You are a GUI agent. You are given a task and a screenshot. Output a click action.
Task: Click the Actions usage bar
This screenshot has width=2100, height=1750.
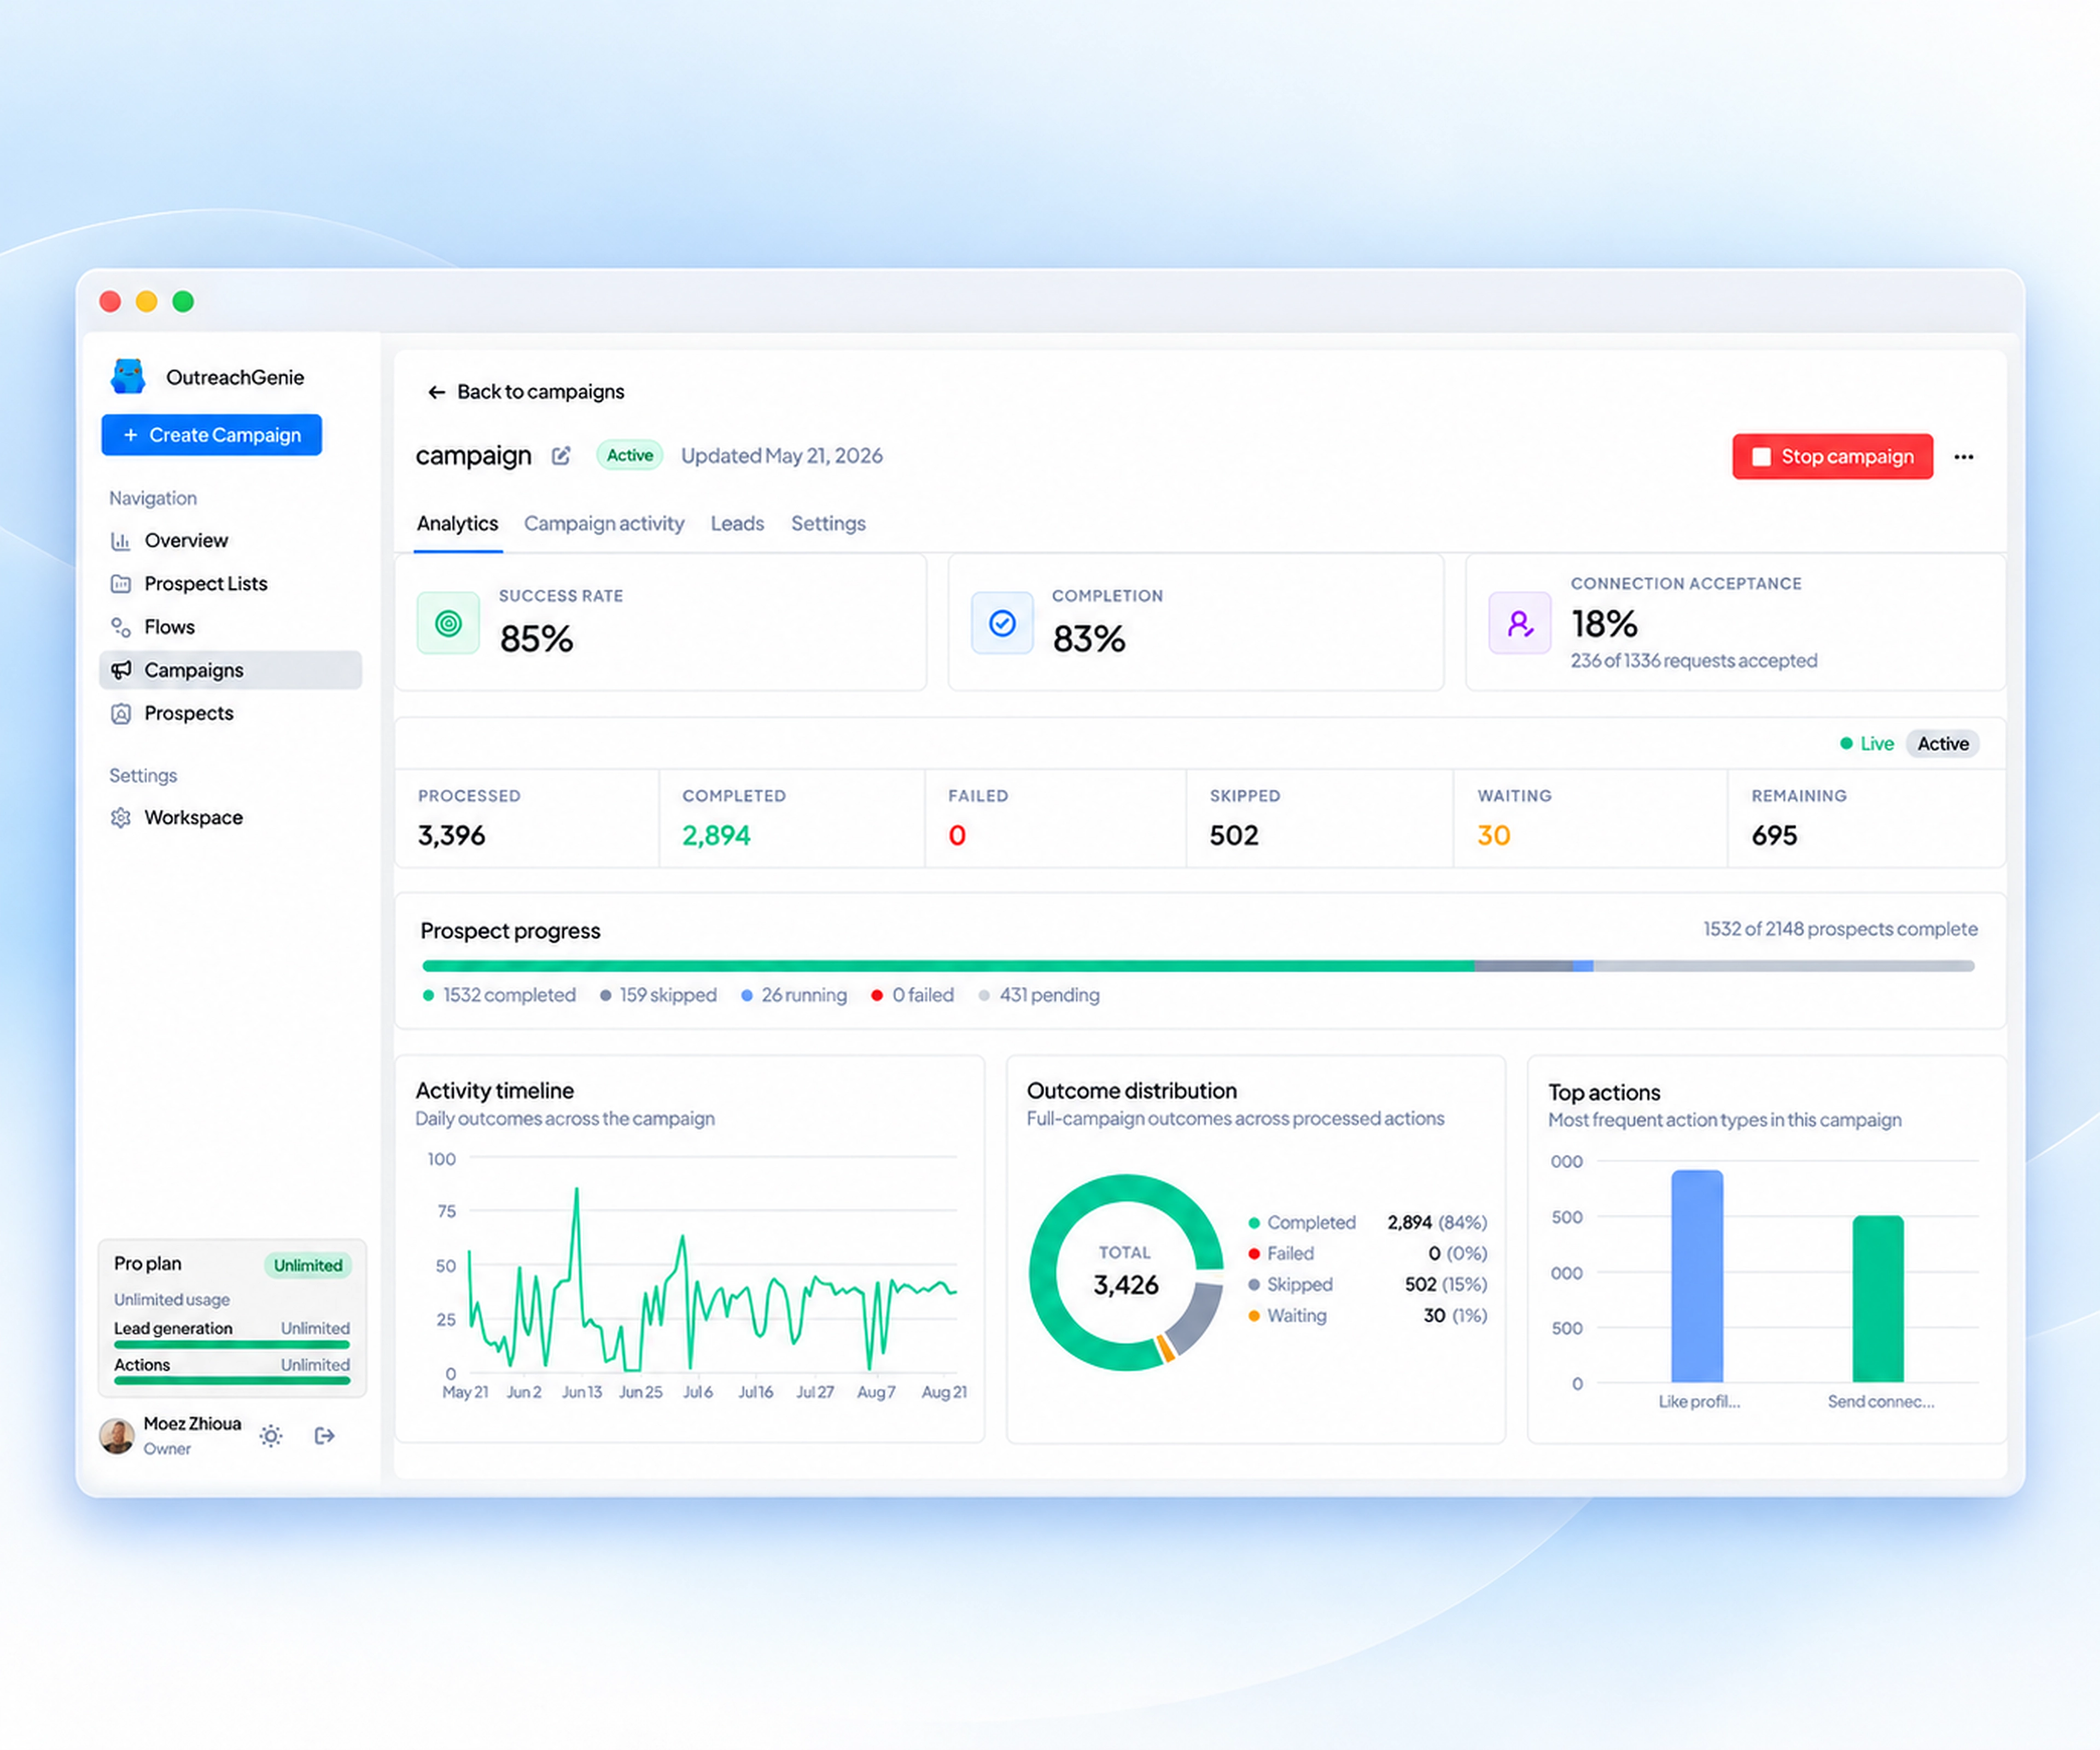[x=232, y=1381]
